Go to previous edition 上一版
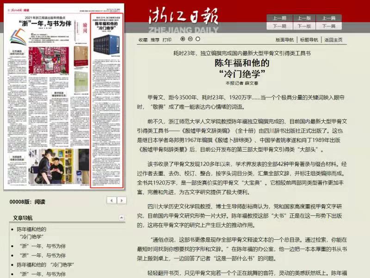 (304, 18)
